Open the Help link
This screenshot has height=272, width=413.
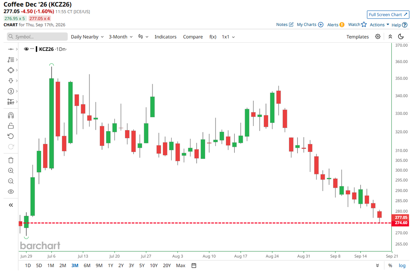coord(399,25)
